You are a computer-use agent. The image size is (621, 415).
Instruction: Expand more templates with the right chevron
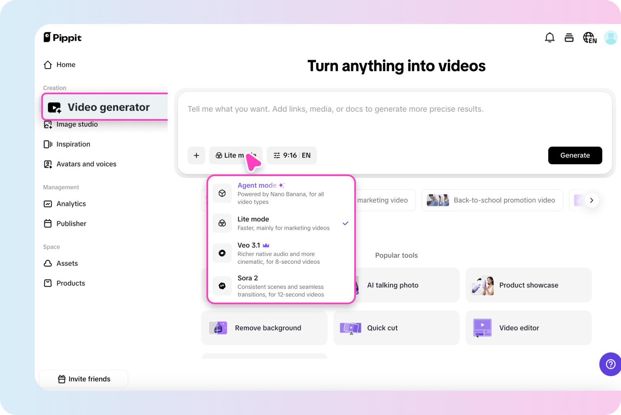[x=592, y=200]
